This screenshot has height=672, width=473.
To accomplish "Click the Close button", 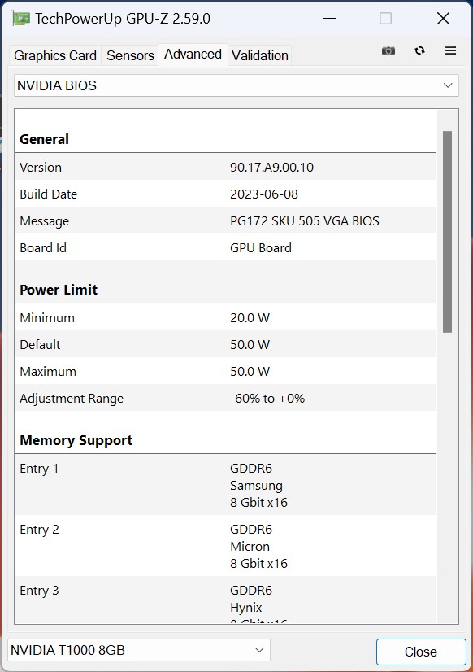I will 421,652.
